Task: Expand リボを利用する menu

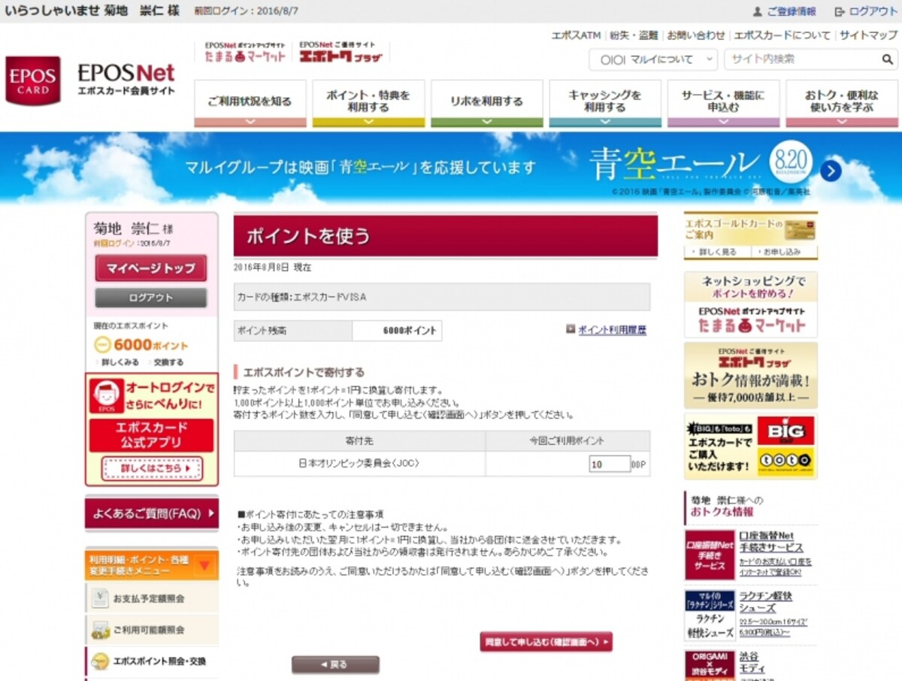Action: click(x=486, y=104)
